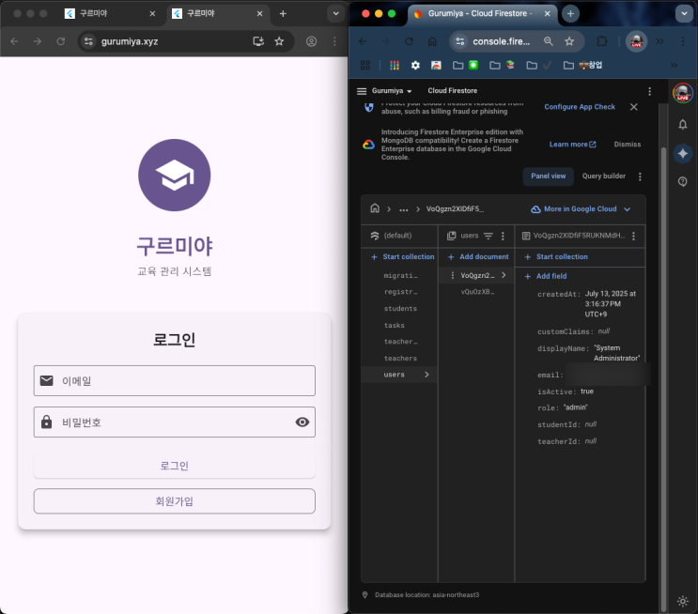The height and width of the screenshot is (614, 698).
Task: Click Start collection in the (default) column
Action: 403,256
